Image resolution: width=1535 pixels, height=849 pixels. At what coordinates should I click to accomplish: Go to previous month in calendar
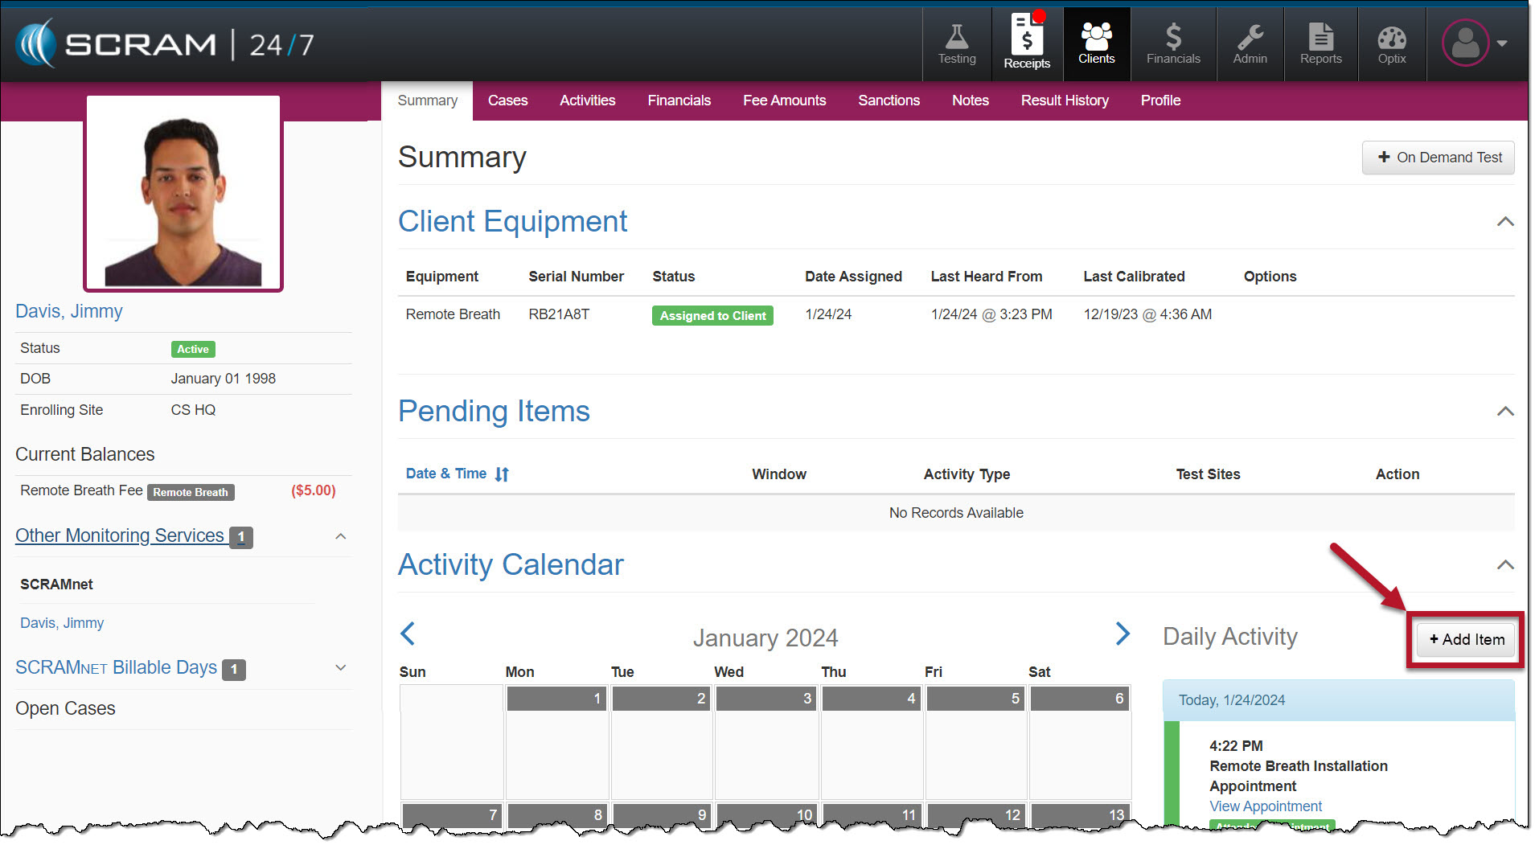coord(408,634)
